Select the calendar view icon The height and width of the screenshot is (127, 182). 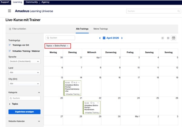(174, 38)
